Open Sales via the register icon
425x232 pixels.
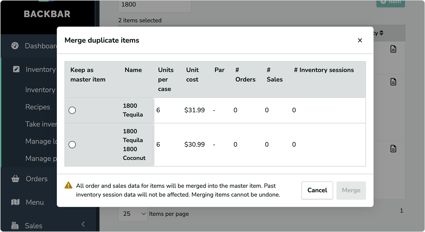[15, 225]
